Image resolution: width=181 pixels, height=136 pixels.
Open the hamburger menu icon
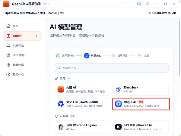(148, 4)
